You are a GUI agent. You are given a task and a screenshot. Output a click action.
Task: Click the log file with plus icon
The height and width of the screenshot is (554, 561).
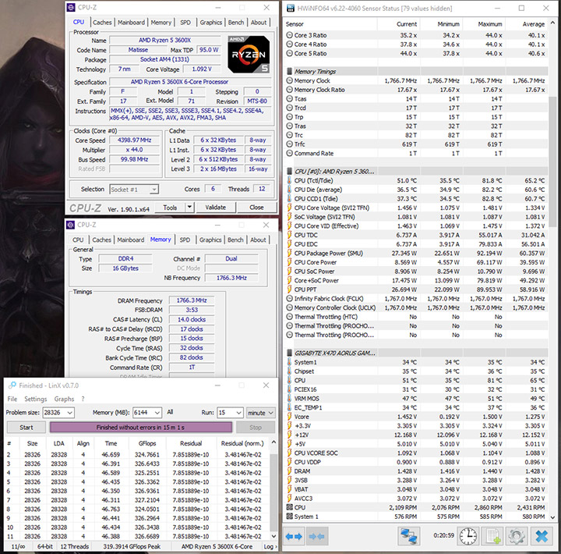tap(492, 537)
